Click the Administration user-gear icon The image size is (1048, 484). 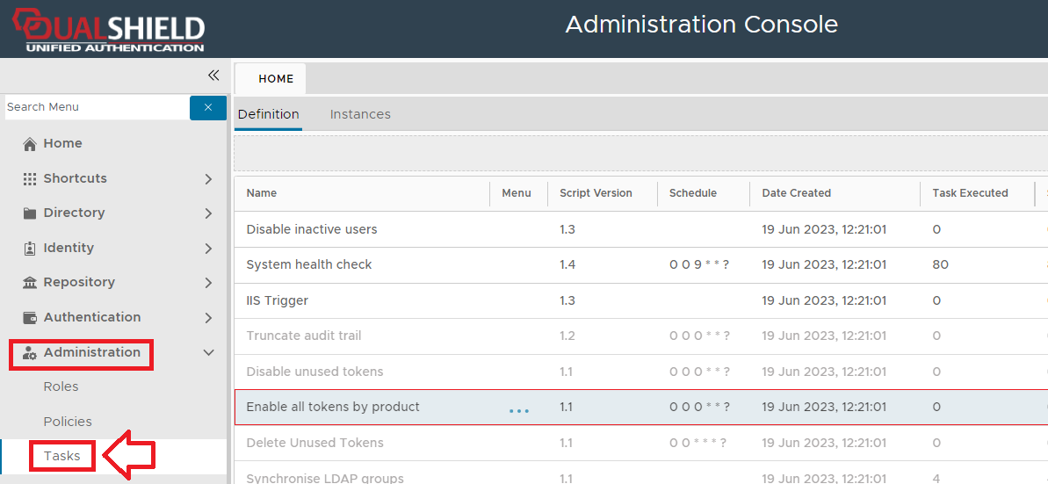pos(30,353)
